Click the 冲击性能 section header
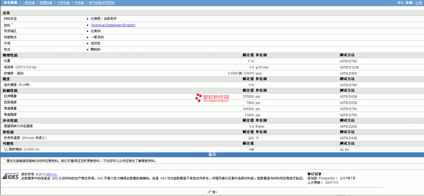This screenshot has height=196, width=424. pos(10,120)
